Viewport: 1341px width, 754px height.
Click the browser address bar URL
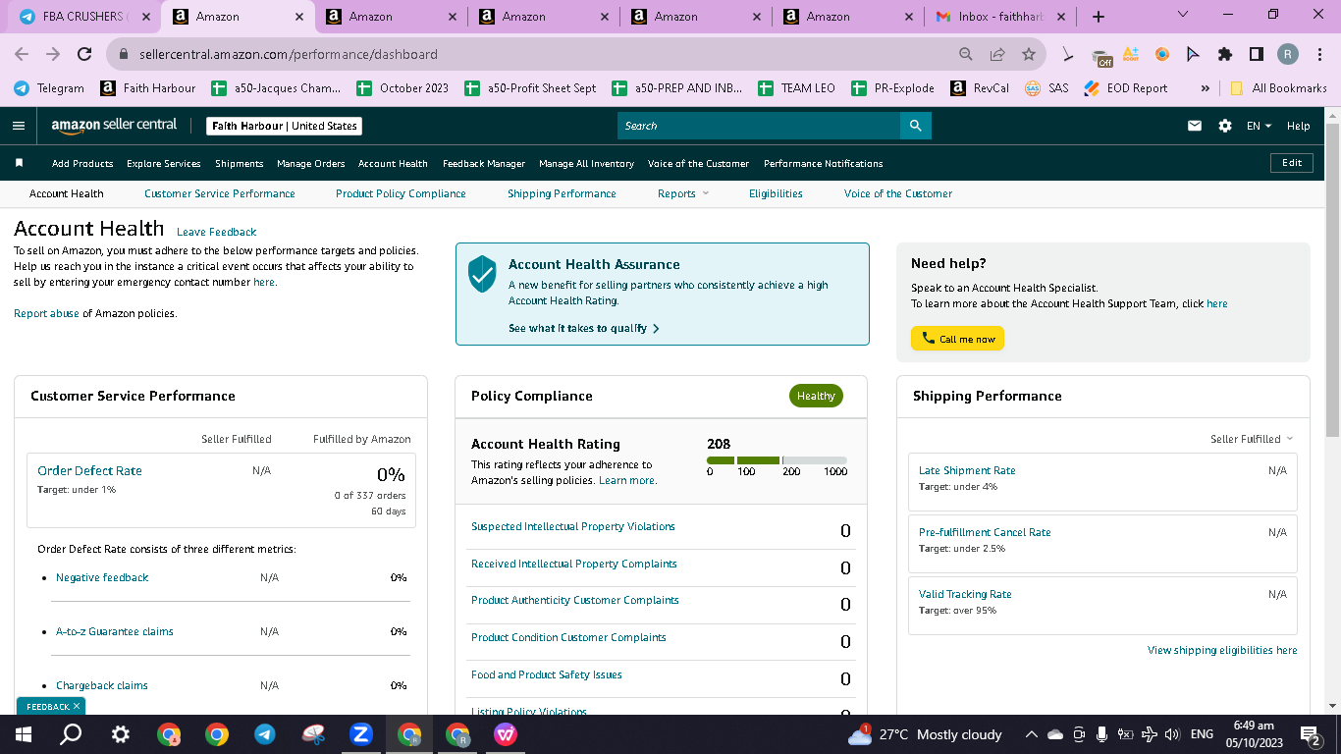pos(289,54)
